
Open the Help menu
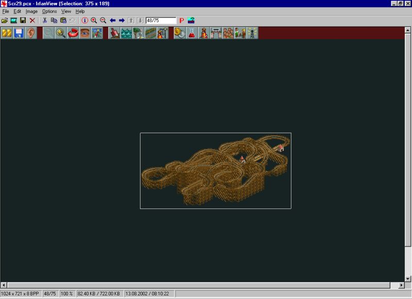(80, 11)
